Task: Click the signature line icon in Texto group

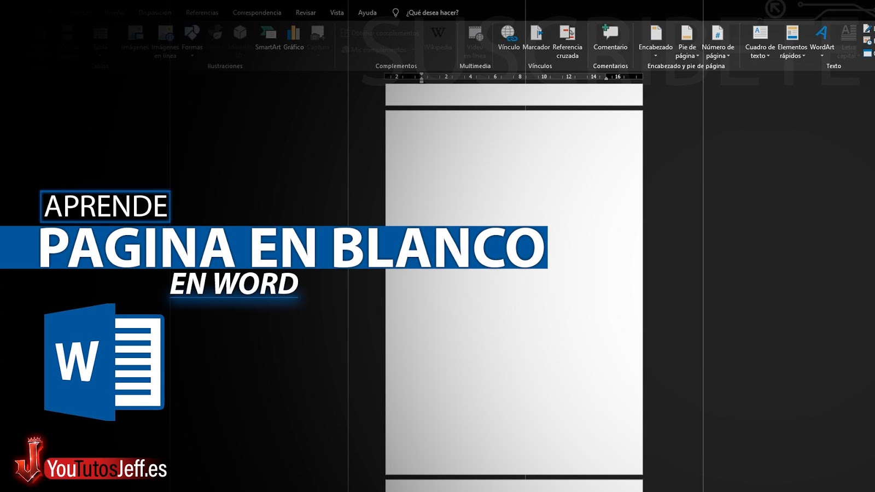Action: coord(867,28)
